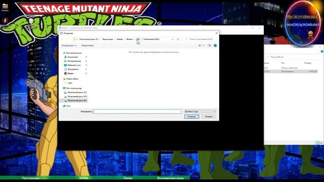Click the Downloads arrow icon in sidebar
Screen dimensions: 324x182
65,57
